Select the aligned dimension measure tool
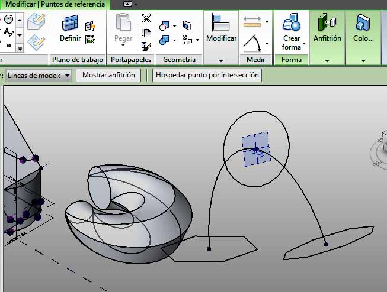This screenshot has height=292, width=387. click(x=252, y=22)
